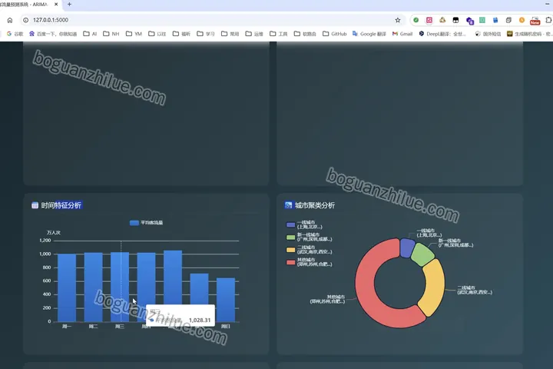Click the 1,028.31 tooltip value
The height and width of the screenshot is (369, 553).
click(x=200, y=321)
